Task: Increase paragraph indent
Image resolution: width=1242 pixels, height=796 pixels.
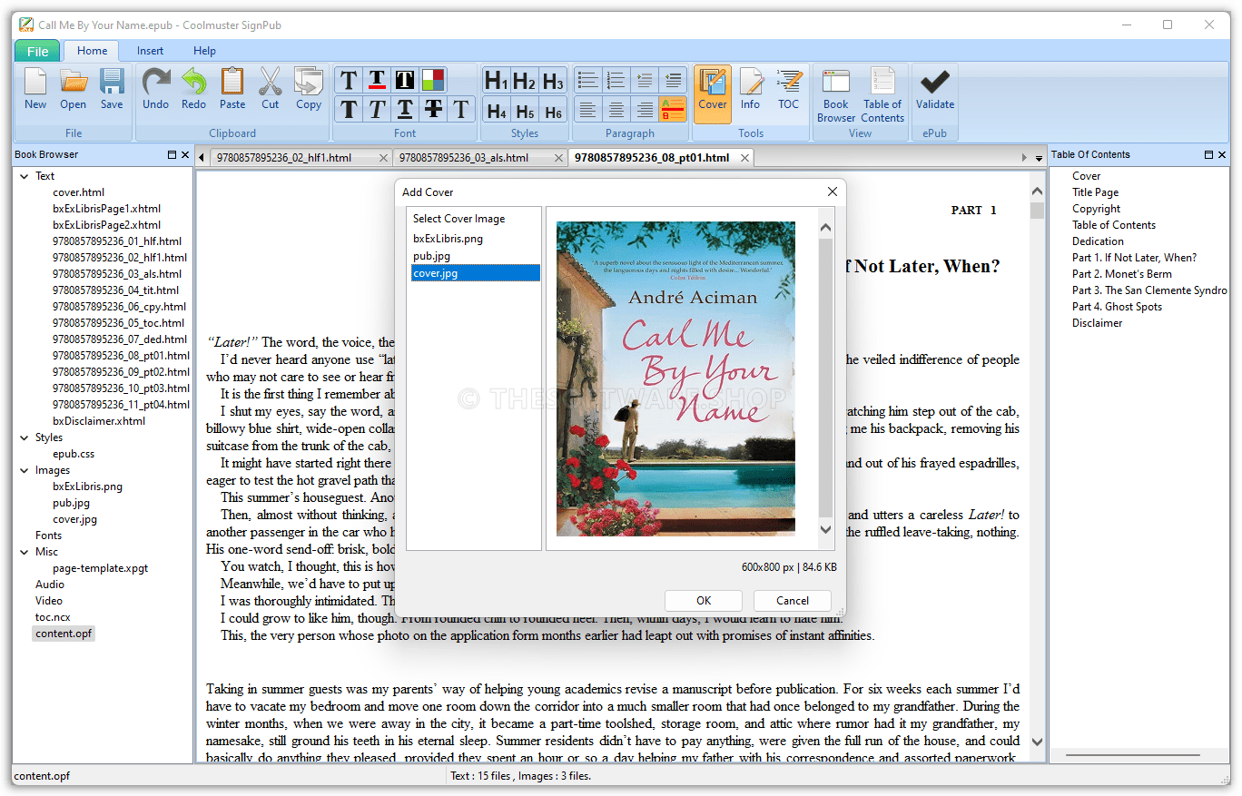Action: pos(645,80)
